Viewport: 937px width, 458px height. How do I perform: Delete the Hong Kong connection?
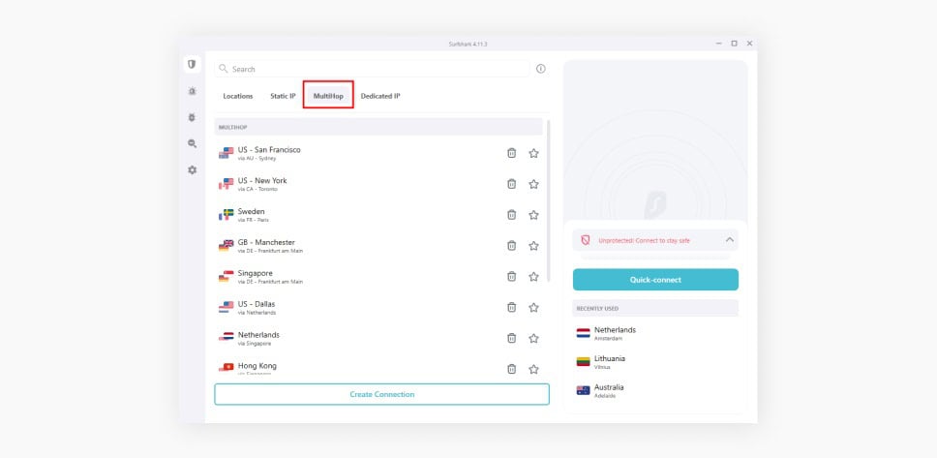(511, 369)
